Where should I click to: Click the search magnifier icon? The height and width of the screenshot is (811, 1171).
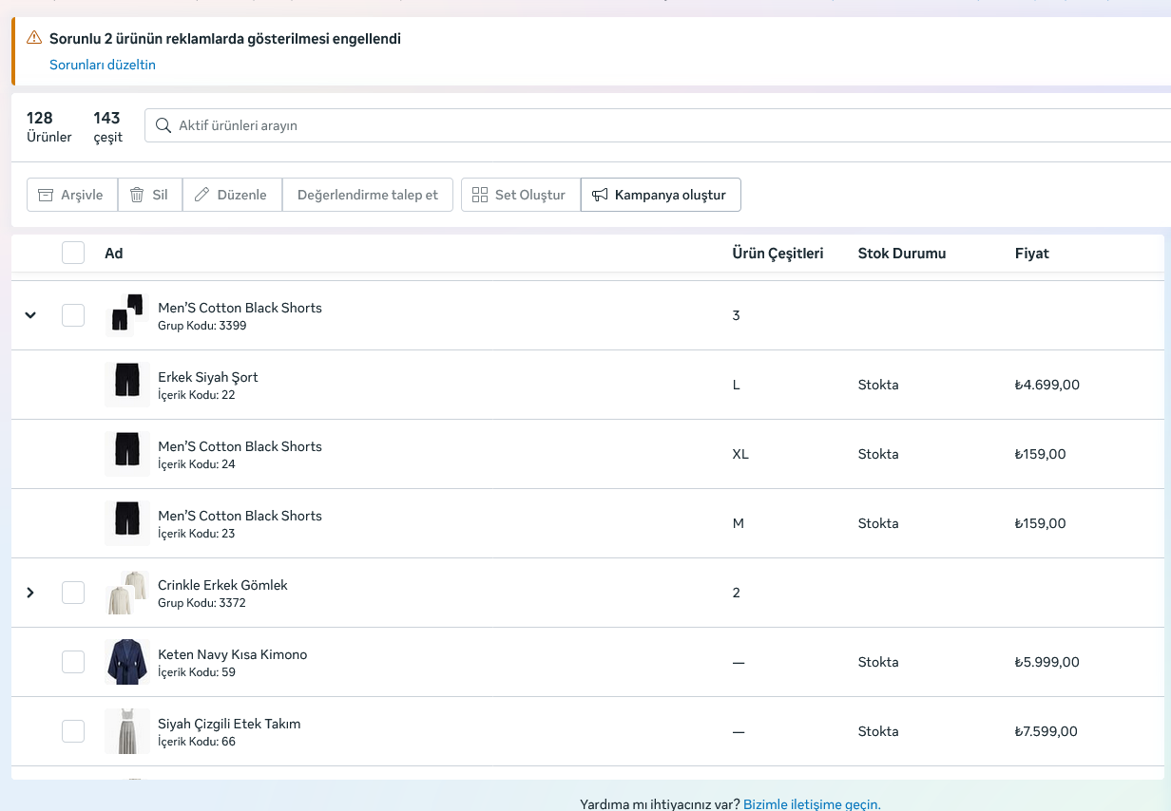(163, 125)
